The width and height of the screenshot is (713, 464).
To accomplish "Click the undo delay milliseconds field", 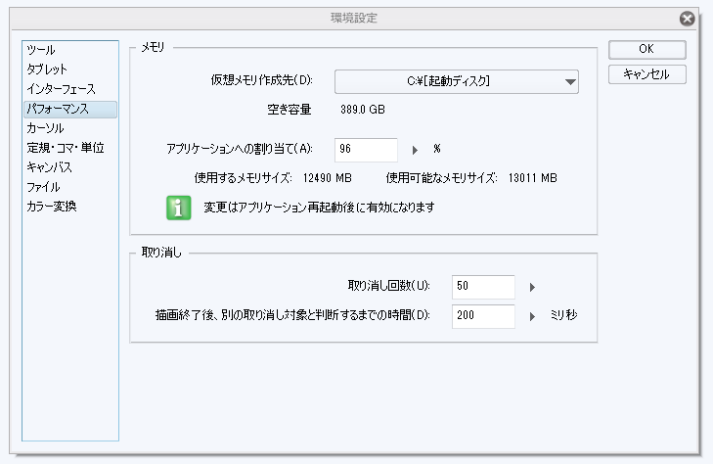I will coord(483,316).
